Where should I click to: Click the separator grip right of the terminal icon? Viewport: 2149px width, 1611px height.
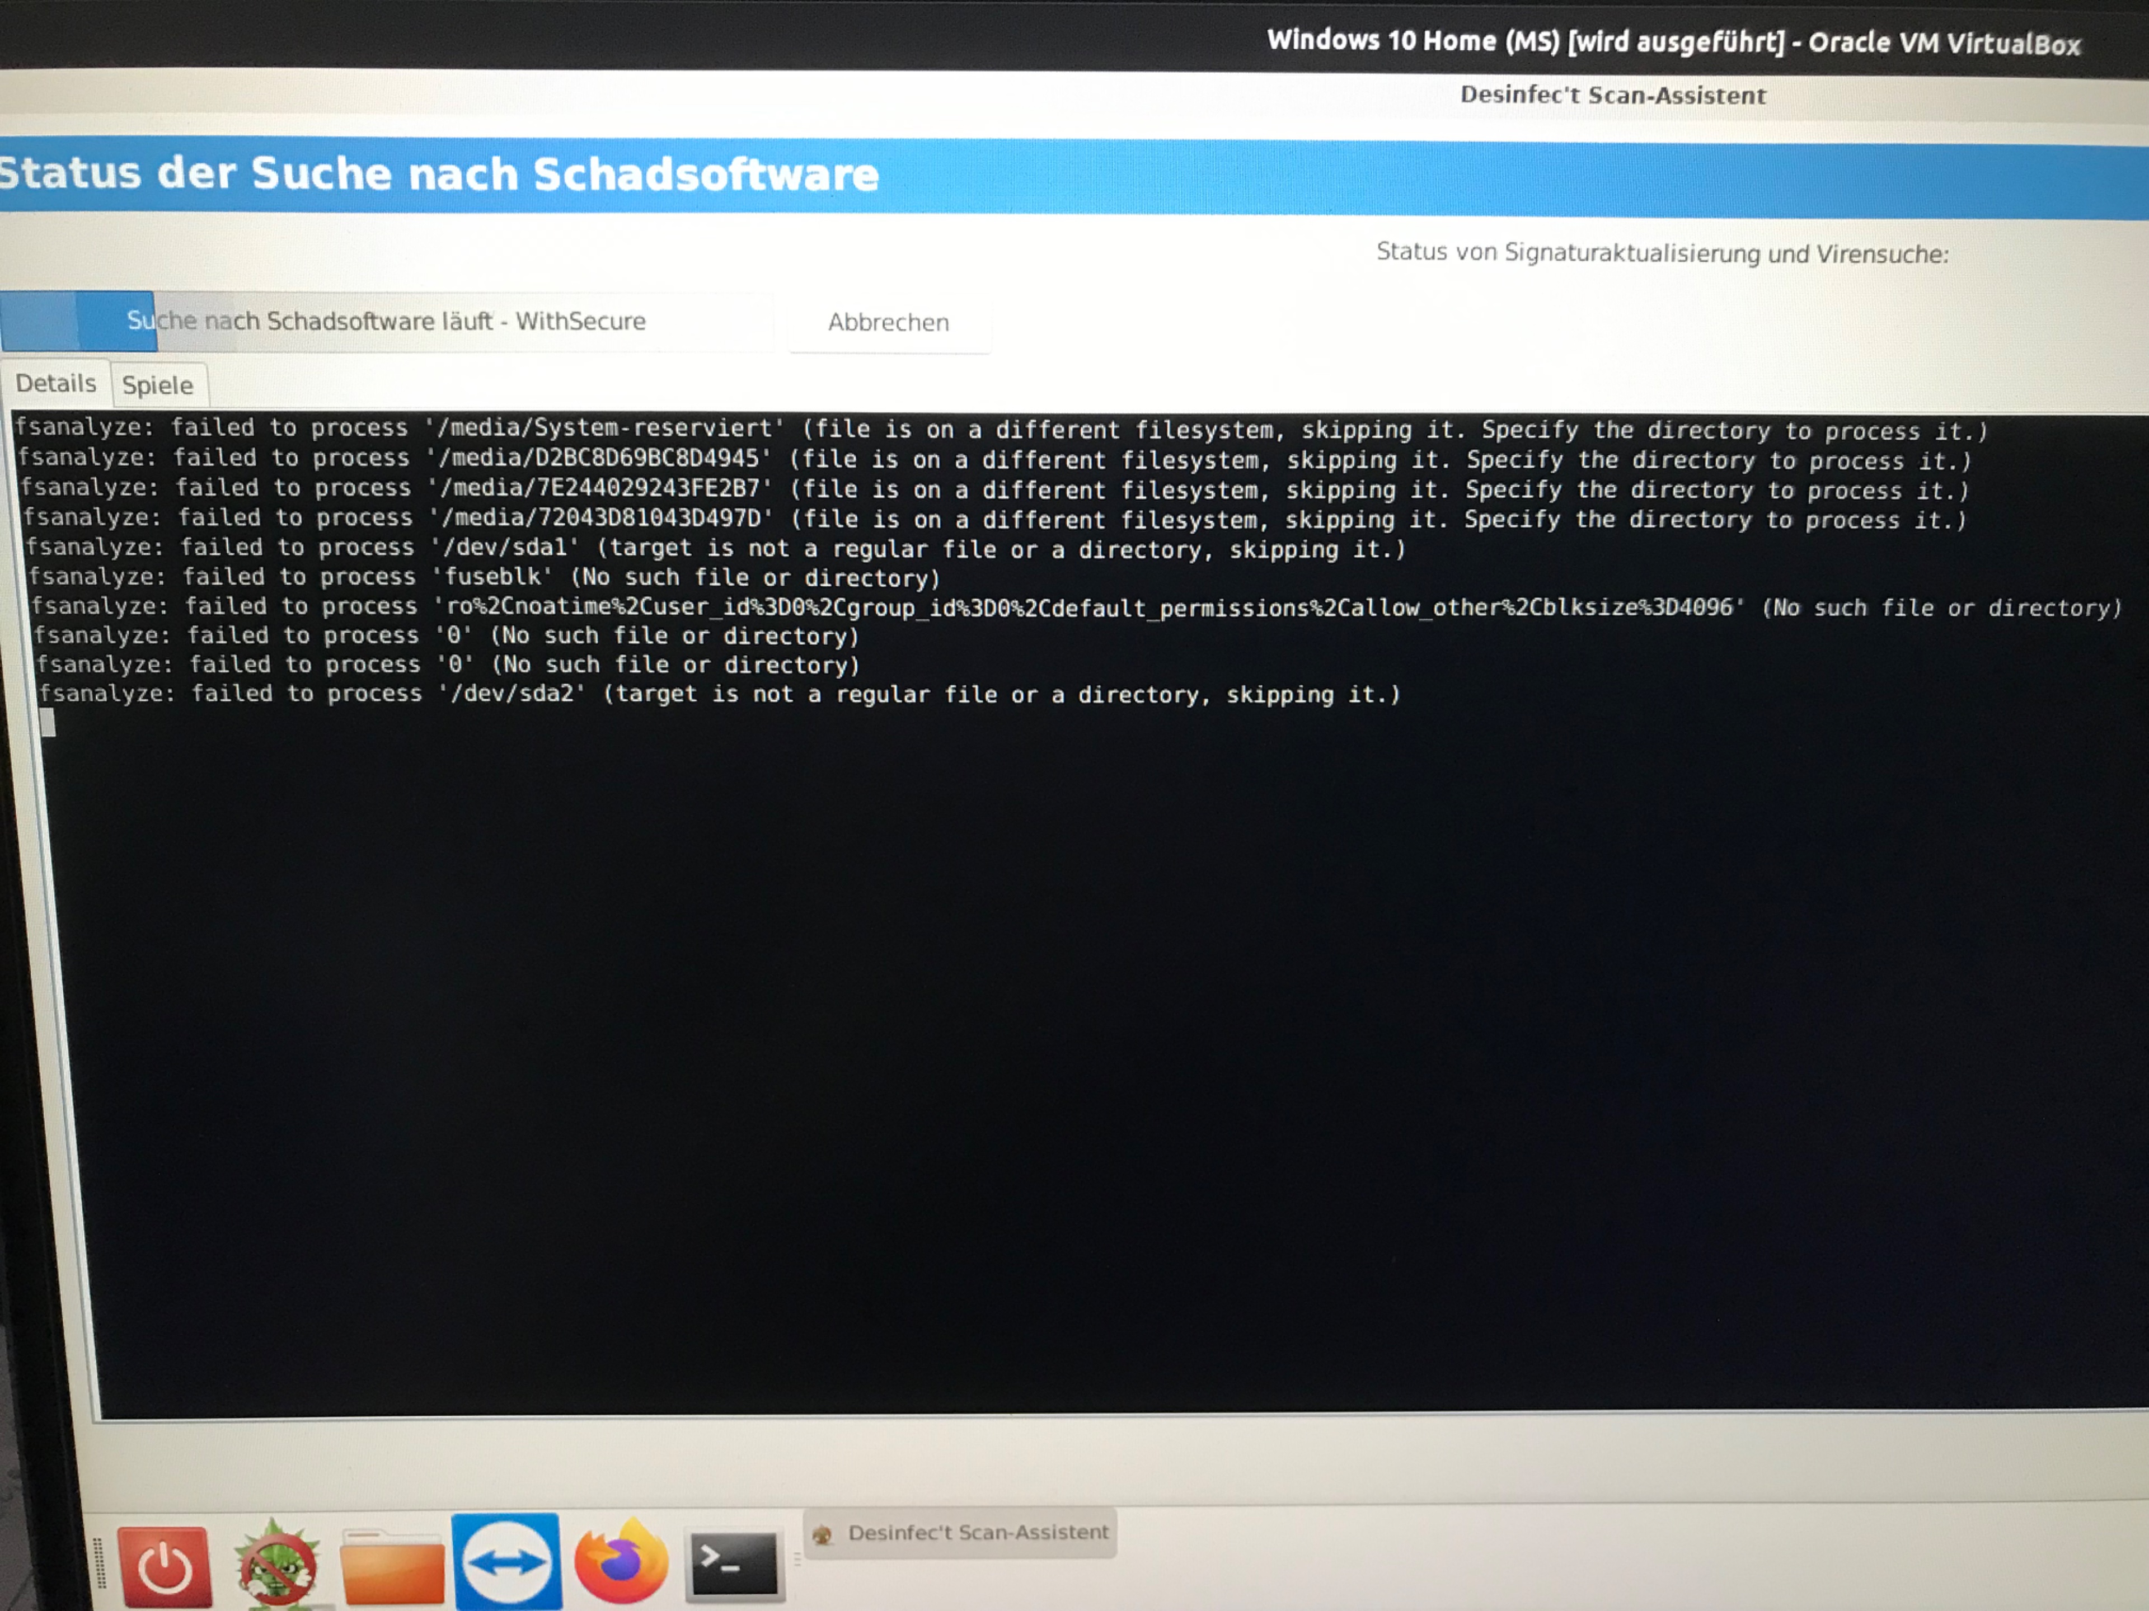[797, 1558]
